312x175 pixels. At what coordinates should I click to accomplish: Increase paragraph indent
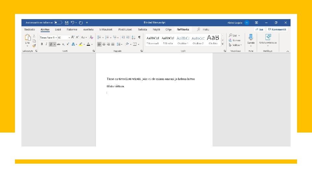128,37
